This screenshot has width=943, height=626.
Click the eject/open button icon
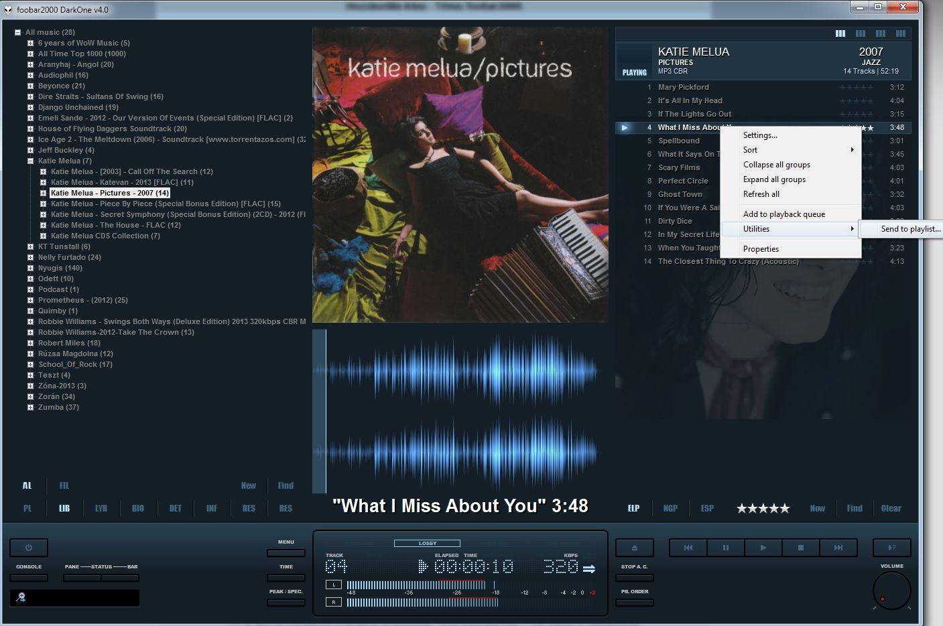[634, 548]
